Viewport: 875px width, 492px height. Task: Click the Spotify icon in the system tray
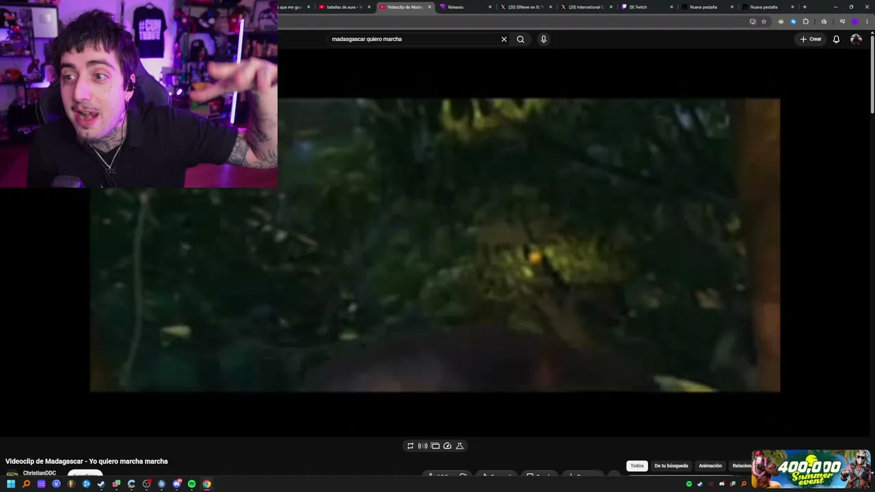click(689, 484)
